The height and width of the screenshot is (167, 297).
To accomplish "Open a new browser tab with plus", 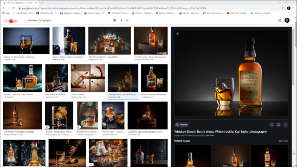I will (42, 3).
